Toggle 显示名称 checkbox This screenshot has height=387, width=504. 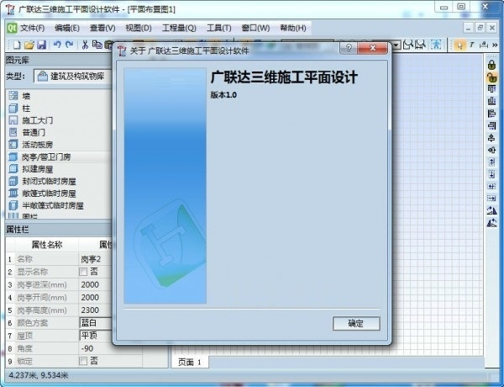pyautogui.click(x=83, y=272)
